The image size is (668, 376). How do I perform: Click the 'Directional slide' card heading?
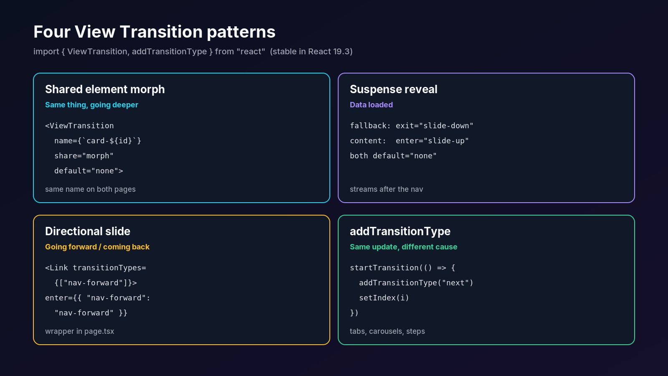88,231
